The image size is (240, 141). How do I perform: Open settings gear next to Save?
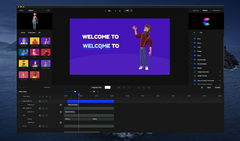tap(202, 87)
